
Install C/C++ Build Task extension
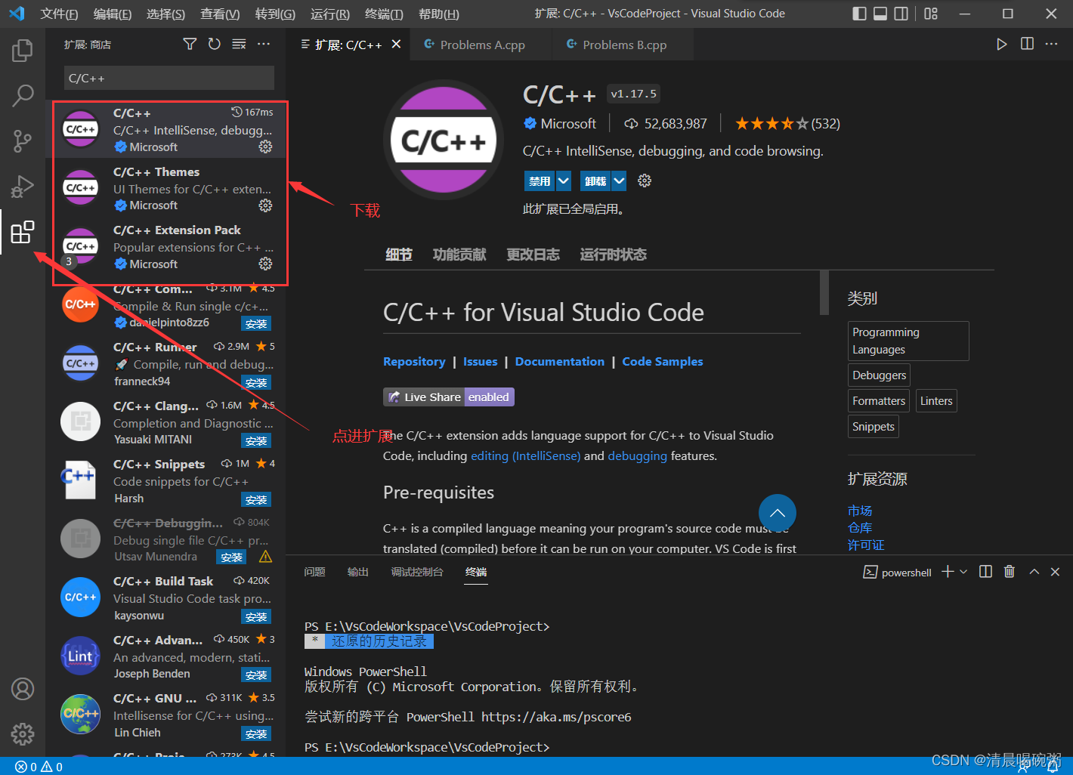click(256, 616)
